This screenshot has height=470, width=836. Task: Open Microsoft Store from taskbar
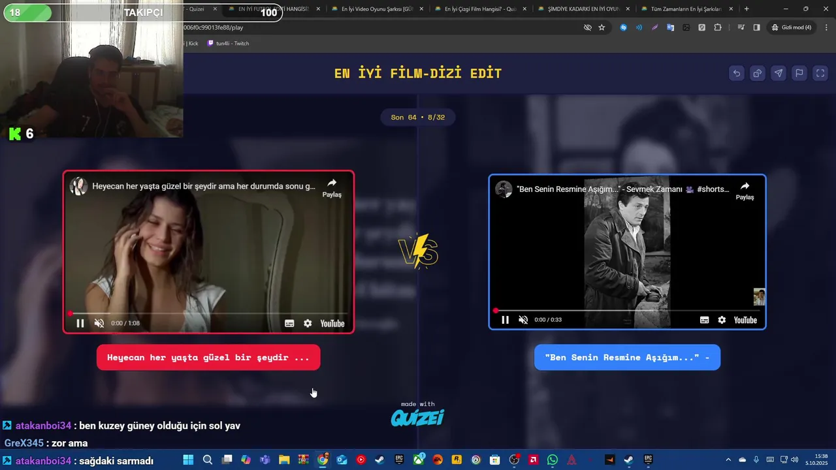(495, 460)
